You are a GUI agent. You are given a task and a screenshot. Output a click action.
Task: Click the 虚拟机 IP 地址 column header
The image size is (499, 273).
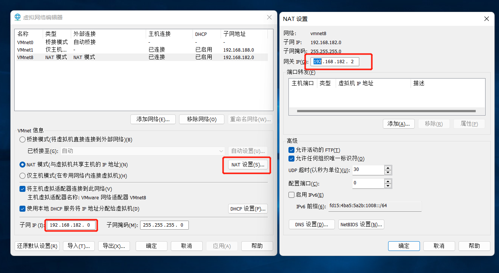tap(373, 83)
